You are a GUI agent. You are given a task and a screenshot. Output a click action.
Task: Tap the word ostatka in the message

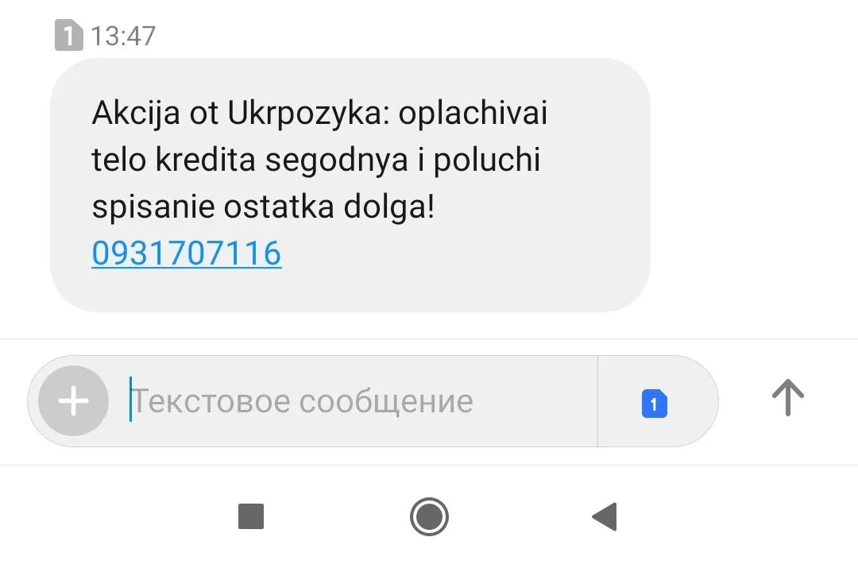coord(279,208)
